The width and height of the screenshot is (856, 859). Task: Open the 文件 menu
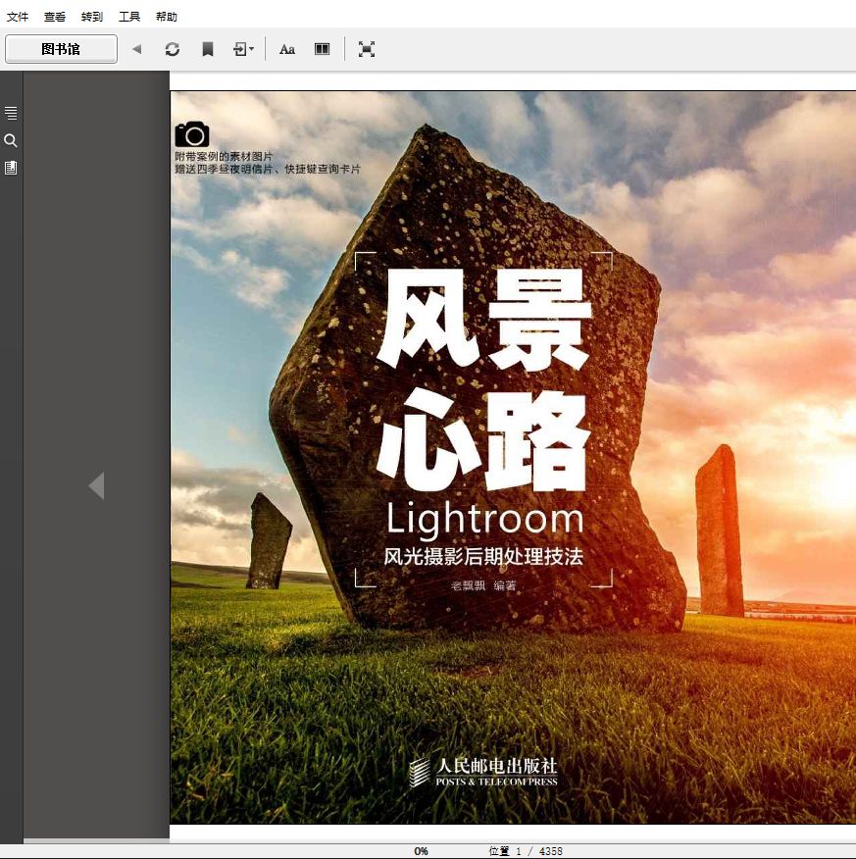tap(18, 17)
